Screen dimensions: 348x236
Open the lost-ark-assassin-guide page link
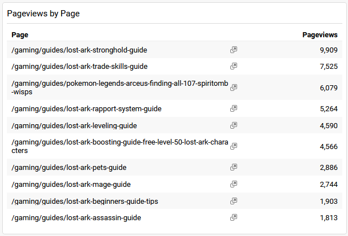(x=76, y=217)
